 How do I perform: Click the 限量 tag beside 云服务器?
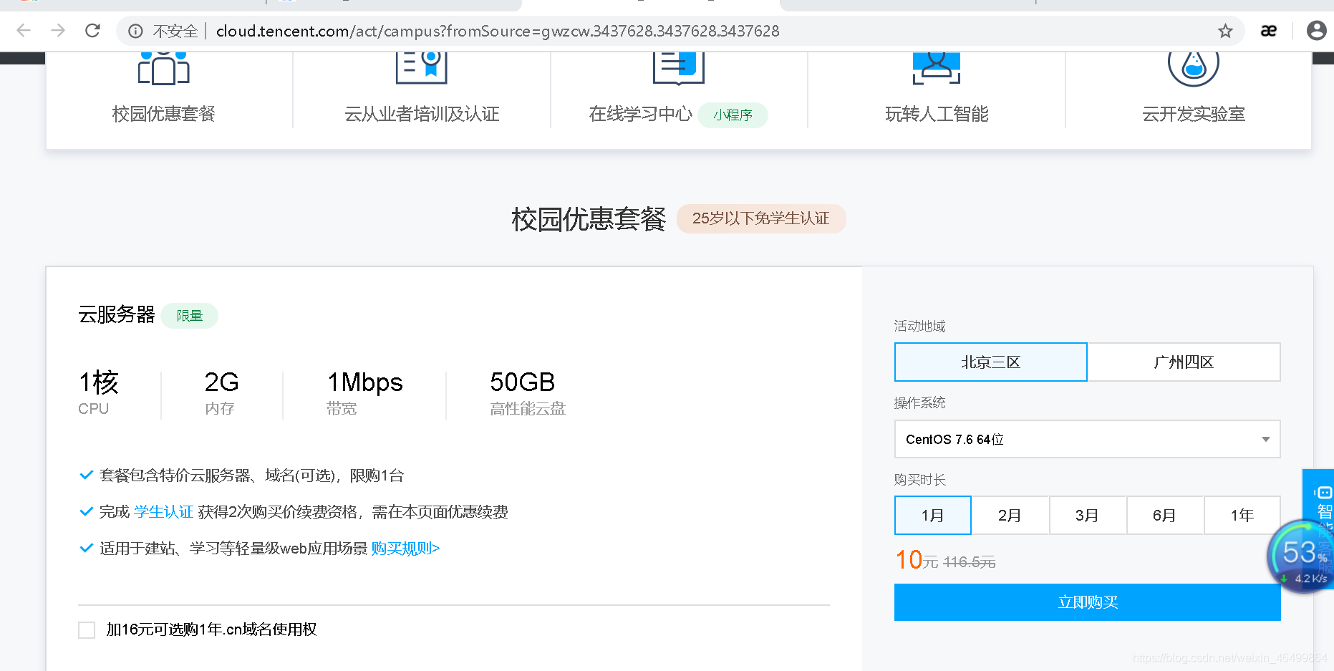pyautogui.click(x=190, y=316)
